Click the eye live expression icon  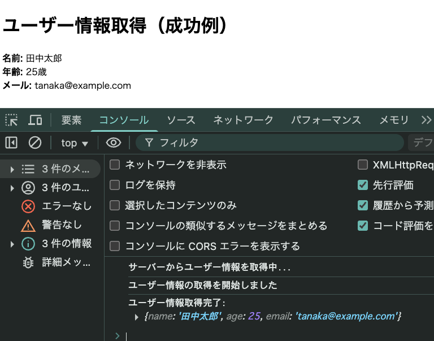[114, 143]
